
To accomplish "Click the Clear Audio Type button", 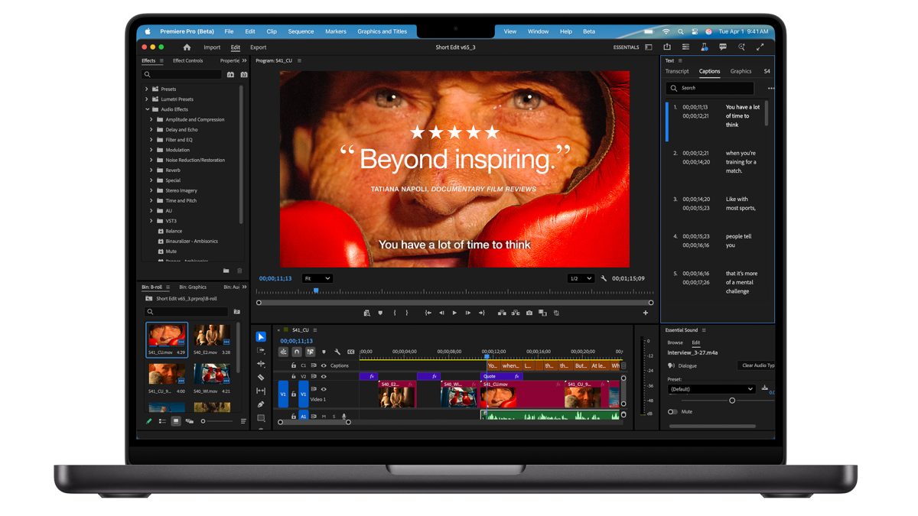I will click(x=757, y=365).
